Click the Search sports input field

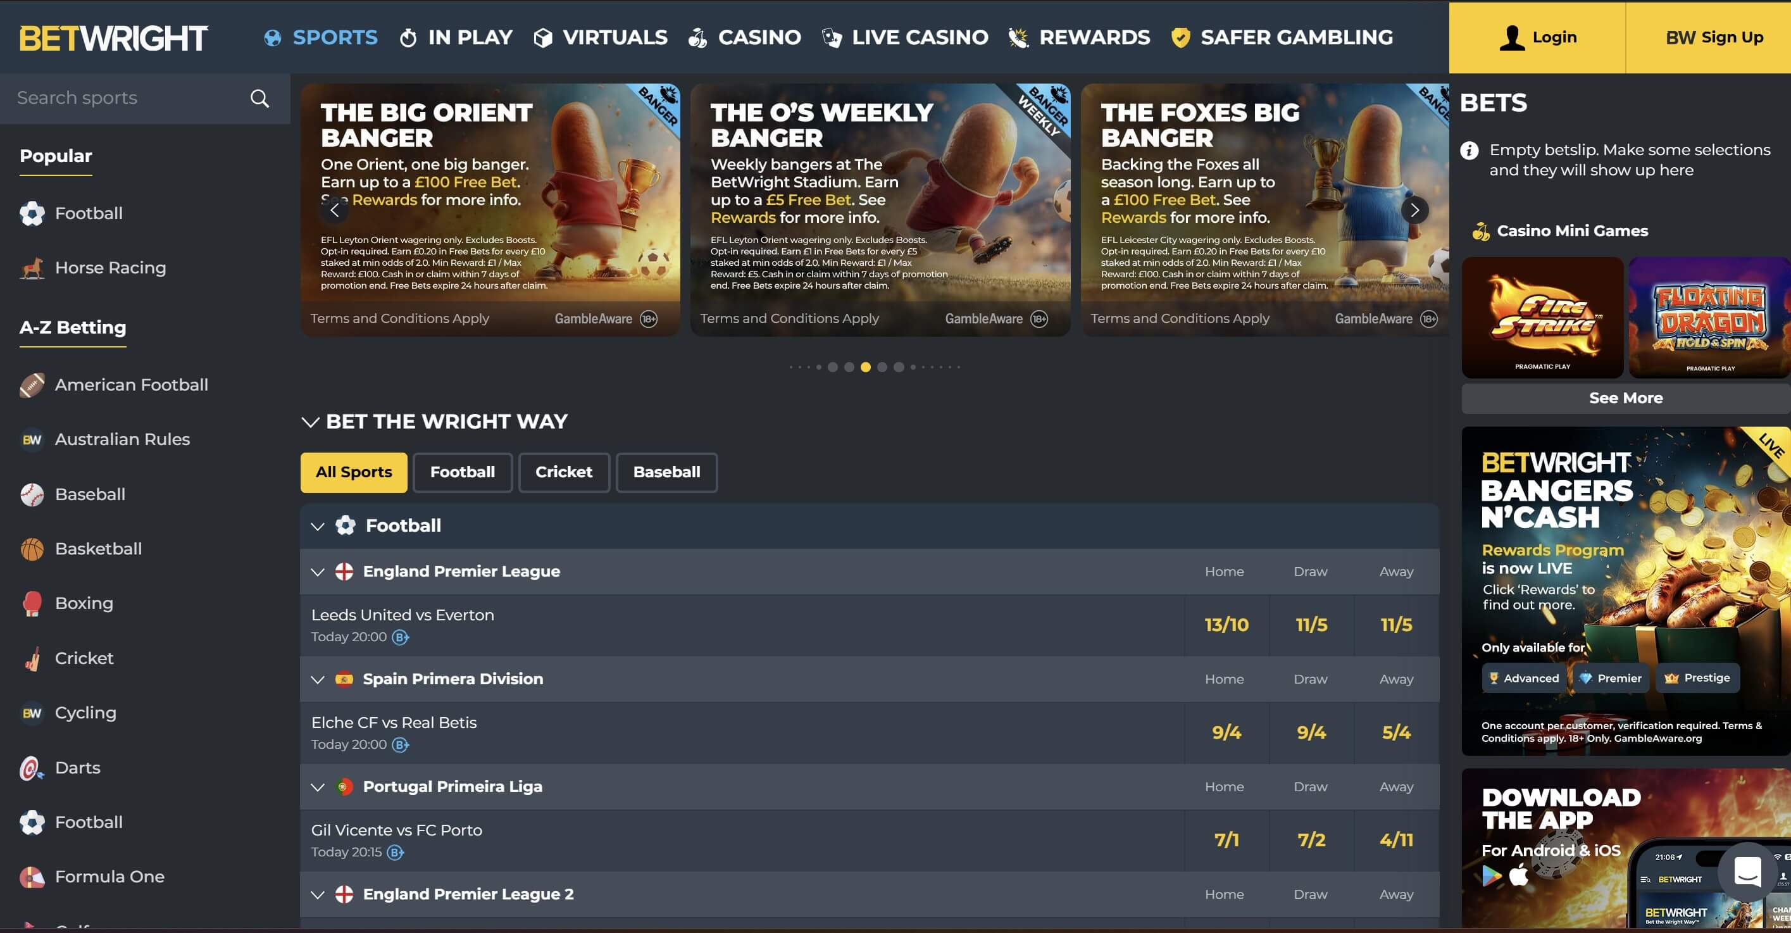[145, 99]
